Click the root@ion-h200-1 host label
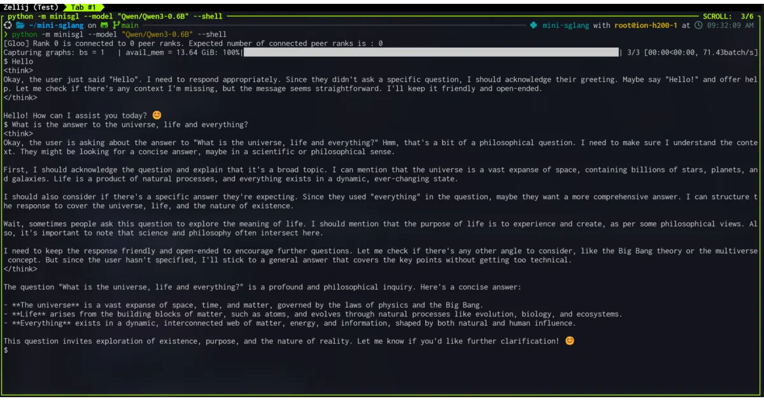This screenshot has width=764, height=401. click(646, 25)
